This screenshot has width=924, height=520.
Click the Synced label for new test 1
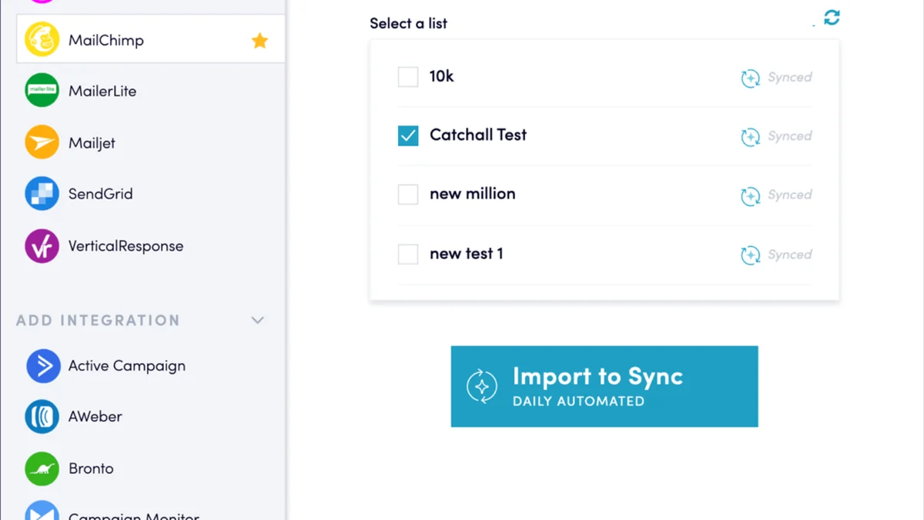(789, 255)
